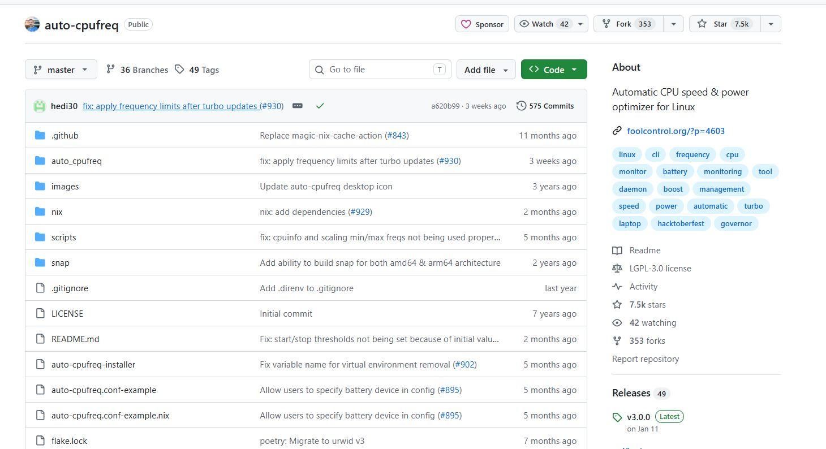The width and height of the screenshot is (826, 449).
Task: Open LGPL-3.0 license link
Action: coord(652,268)
